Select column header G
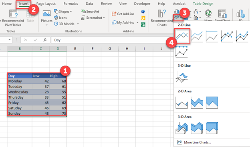This screenshot has height=147, width=250. 110,49
